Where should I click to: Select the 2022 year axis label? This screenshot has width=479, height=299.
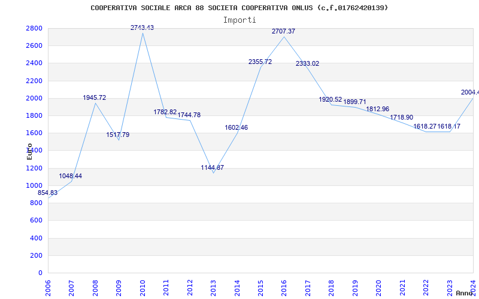[426, 288]
